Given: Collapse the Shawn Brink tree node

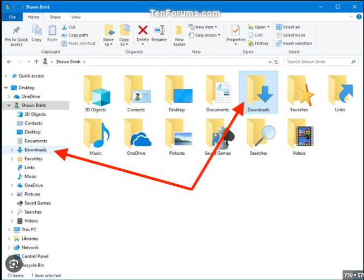Looking at the screenshot, I should (9, 105).
